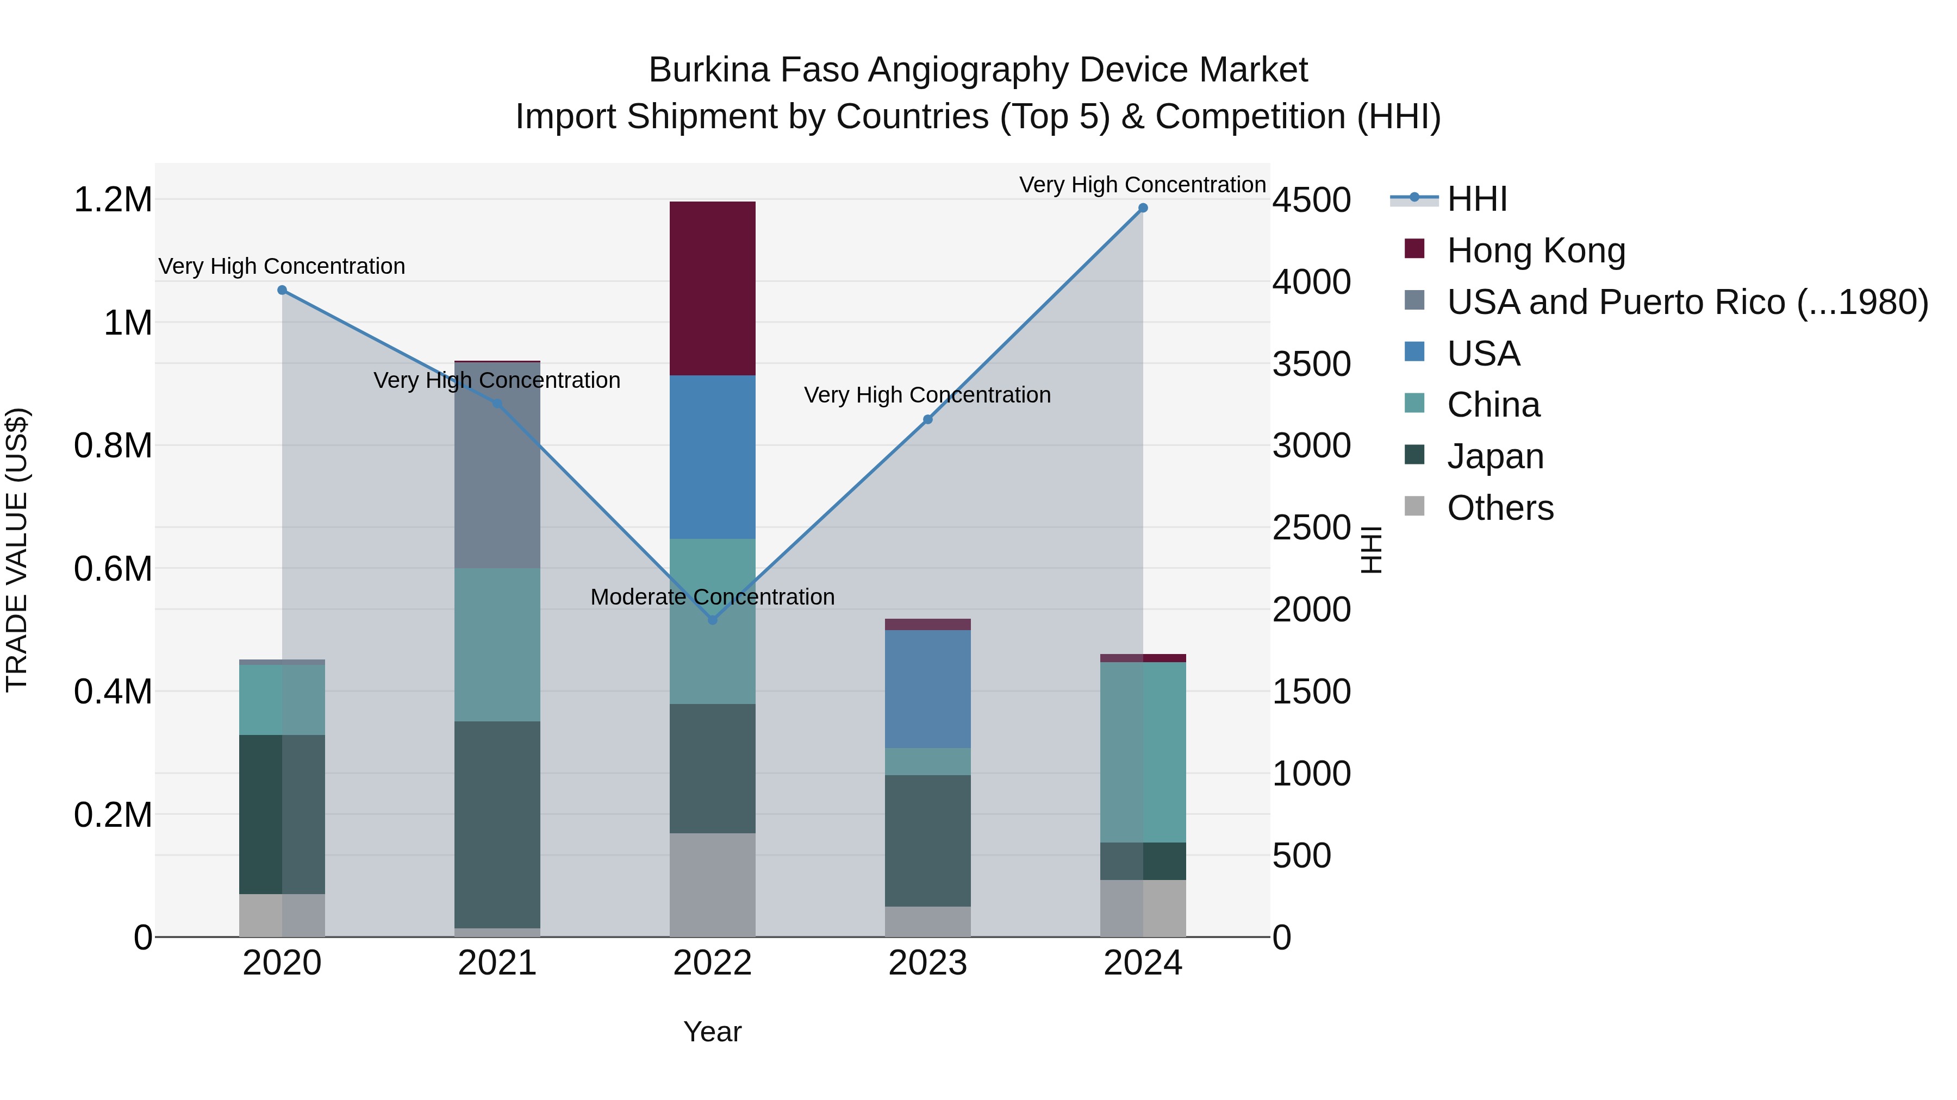This screenshot has width=1957, height=1100.
Task: Click the x-axis label 2023
Action: pyautogui.click(x=927, y=963)
